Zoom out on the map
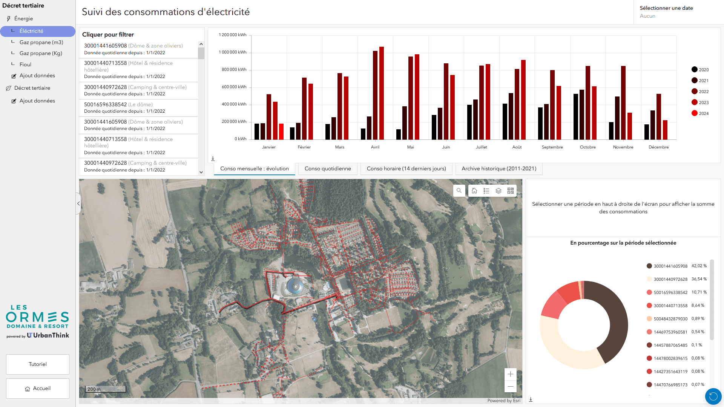Image resolution: width=724 pixels, height=407 pixels. pos(510,386)
